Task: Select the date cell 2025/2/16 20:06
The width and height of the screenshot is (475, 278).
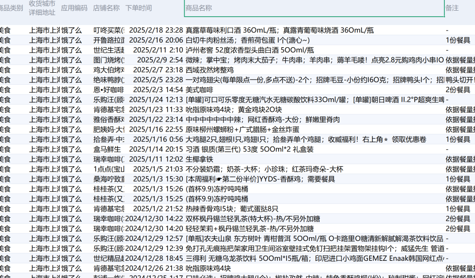Action: click(x=156, y=40)
